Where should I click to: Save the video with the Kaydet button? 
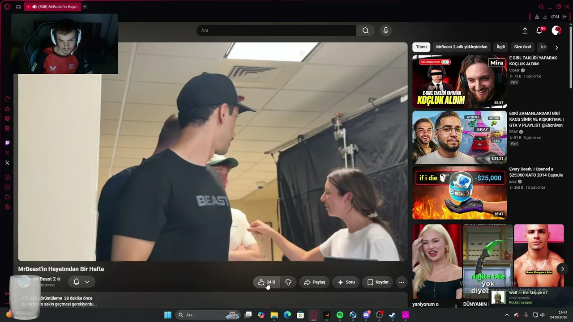point(378,282)
